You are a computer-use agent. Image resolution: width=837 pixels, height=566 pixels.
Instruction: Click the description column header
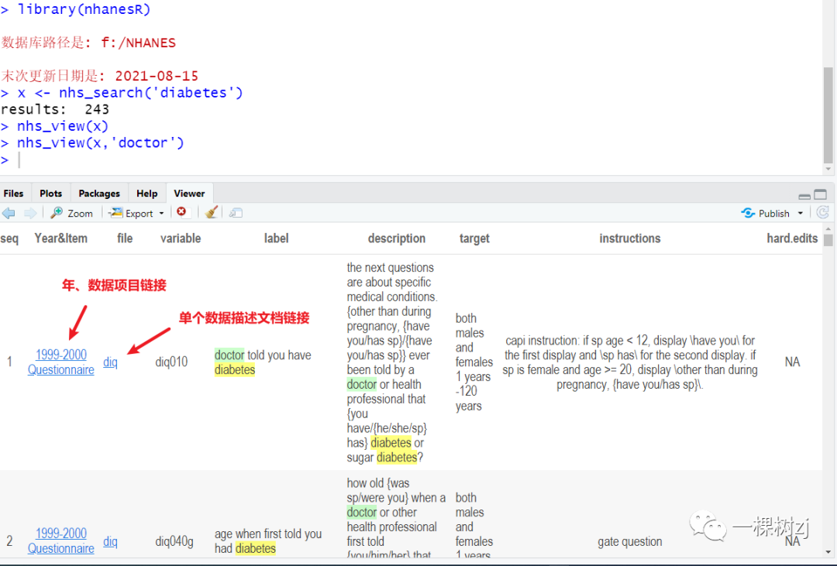[x=397, y=238]
